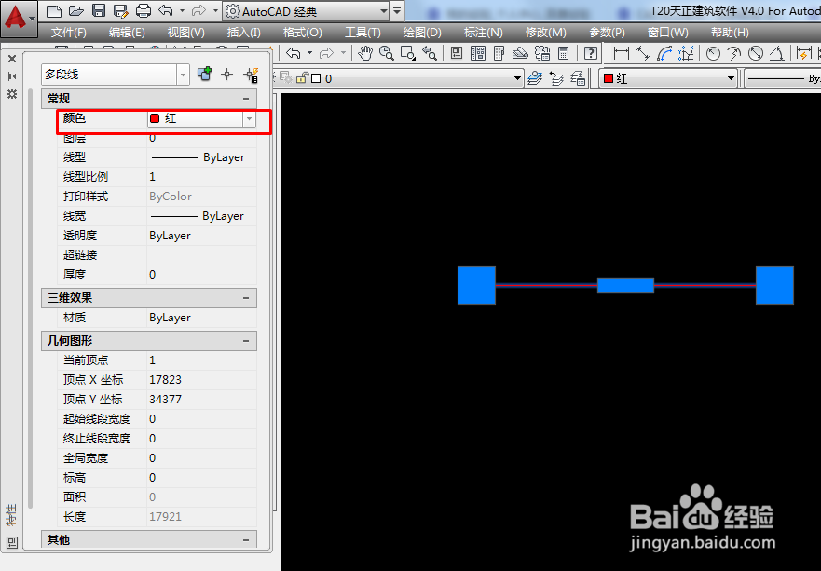The height and width of the screenshot is (571, 821).
Task: Open the Layer States Manager icon
Action: coord(578,78)
